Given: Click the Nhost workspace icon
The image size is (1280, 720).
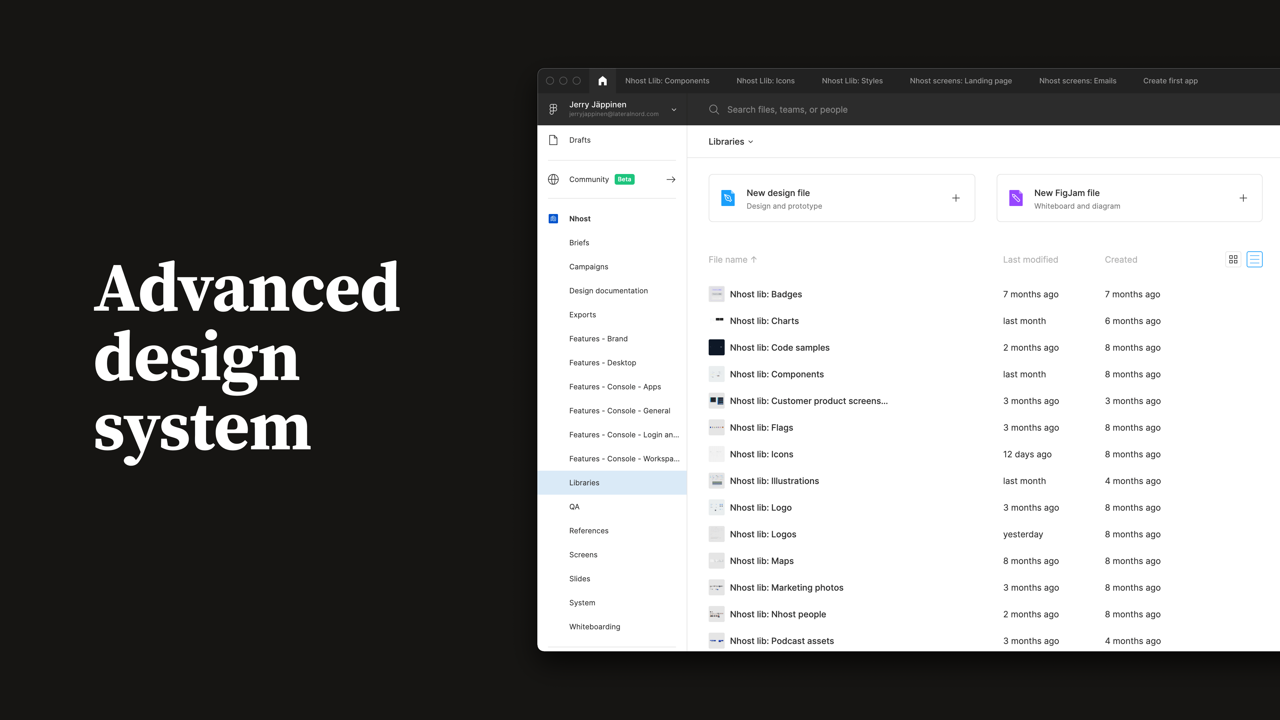Looking at the screenshot, I should (553, 218).
